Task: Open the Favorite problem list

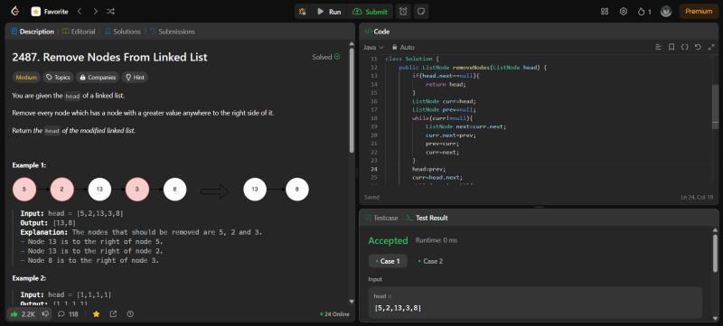Action: click(x=50, y=12)
